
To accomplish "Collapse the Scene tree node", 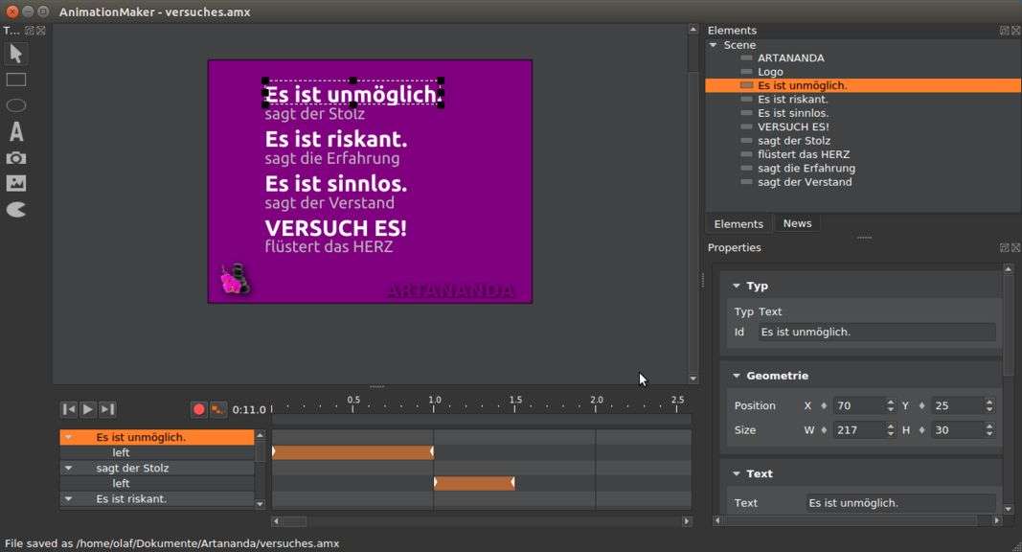I will coord(714,45).
